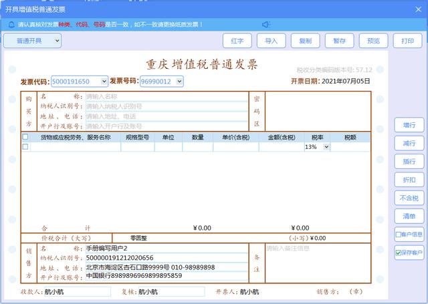Tick the header select-all checkbox in item table
428x304 pixels.
(x=25, y=137)
